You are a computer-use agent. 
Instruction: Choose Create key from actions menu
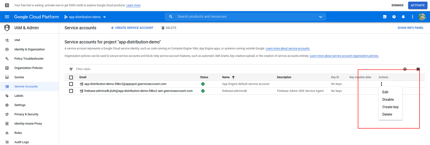(390, 107)
